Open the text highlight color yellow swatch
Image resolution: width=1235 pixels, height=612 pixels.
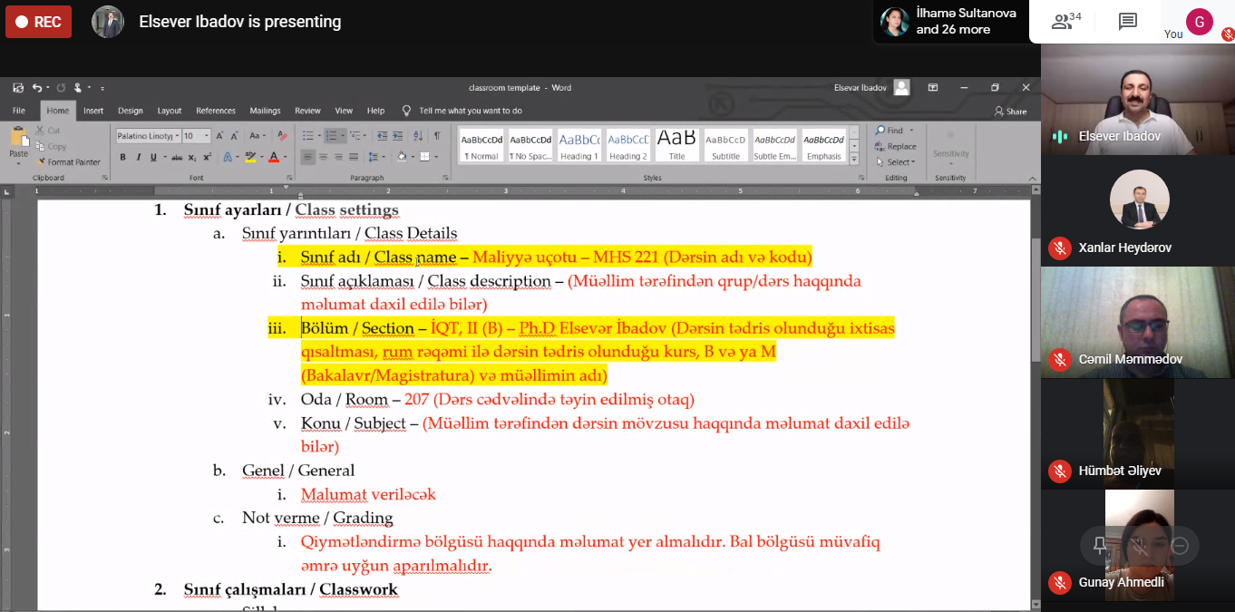pyautogui.click(x=250, y=157)
